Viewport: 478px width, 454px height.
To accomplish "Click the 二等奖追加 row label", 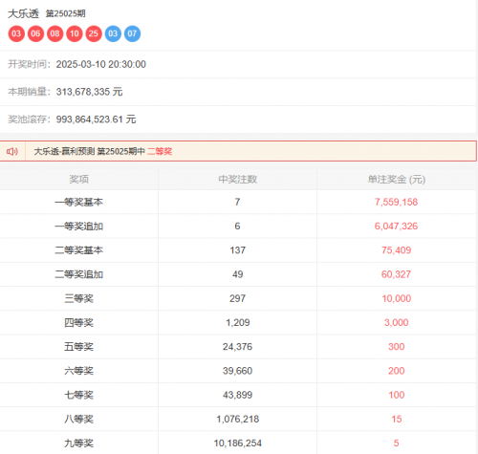I will pos(79,274).
